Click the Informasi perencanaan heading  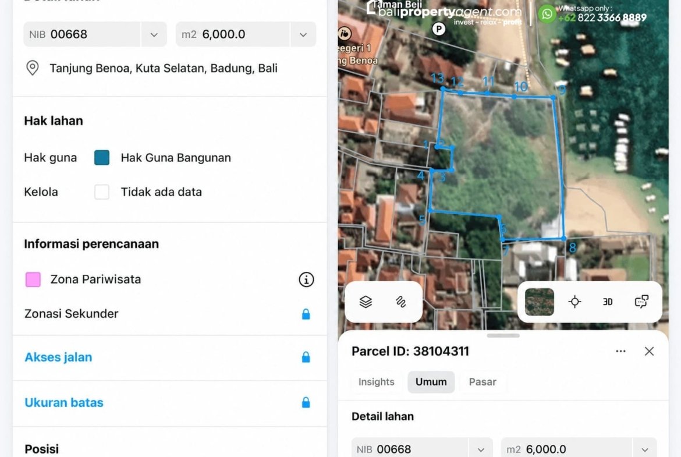coord(91,244)
